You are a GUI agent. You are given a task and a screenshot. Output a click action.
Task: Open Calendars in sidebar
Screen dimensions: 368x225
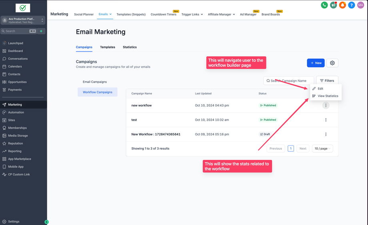pos(15,66)
